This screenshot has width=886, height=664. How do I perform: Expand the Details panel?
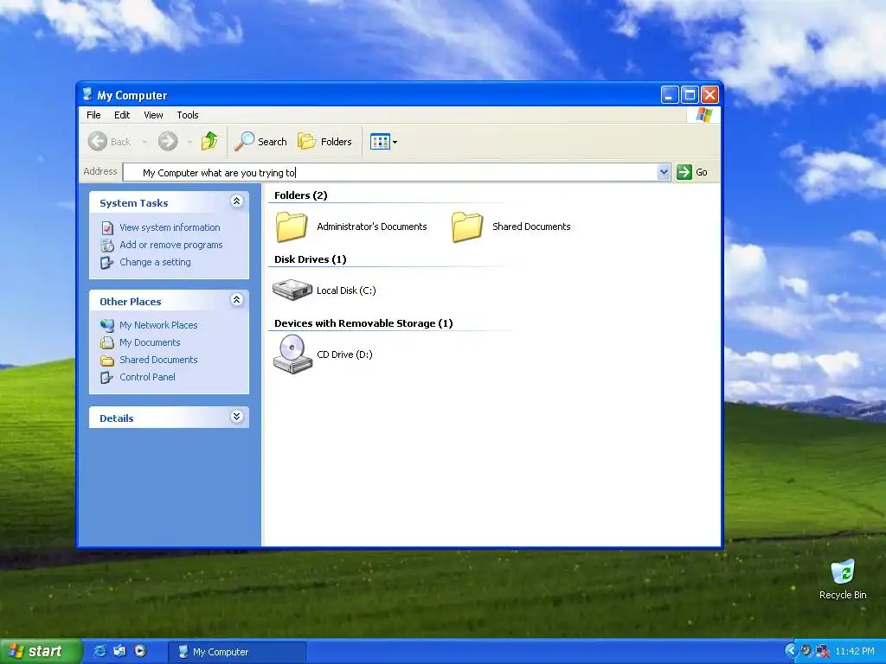[237, 417]
